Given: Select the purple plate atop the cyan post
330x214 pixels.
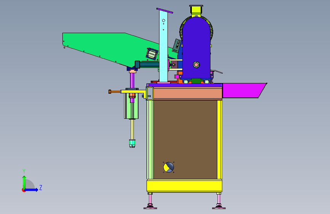Looking at the screenshot, I should click(x=165, y=11).
